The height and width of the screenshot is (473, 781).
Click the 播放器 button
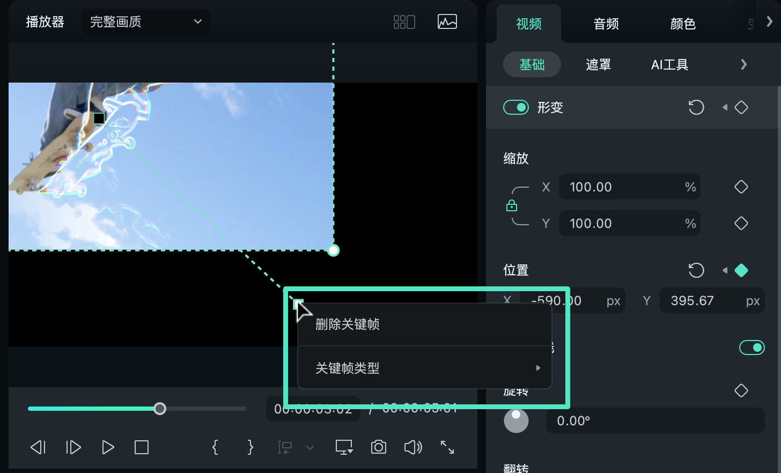pyautogui.click(x=45, y=21)
